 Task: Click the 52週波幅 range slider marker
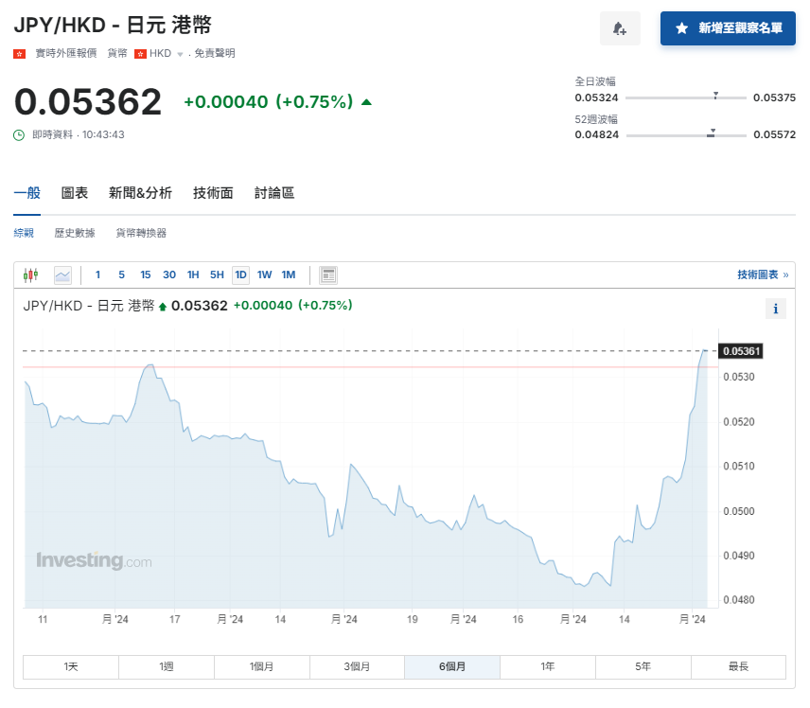[712, 134]
